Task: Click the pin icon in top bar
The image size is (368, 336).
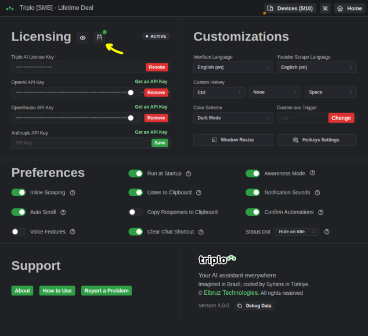Action: [325, 9]
